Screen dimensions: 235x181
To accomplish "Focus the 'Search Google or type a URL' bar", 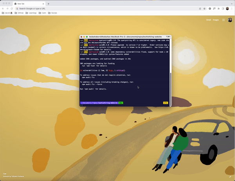I will 107,9.
